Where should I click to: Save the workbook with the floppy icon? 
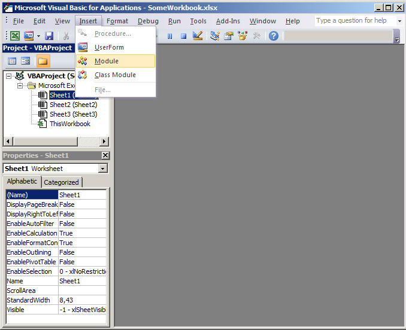point(49,36)
